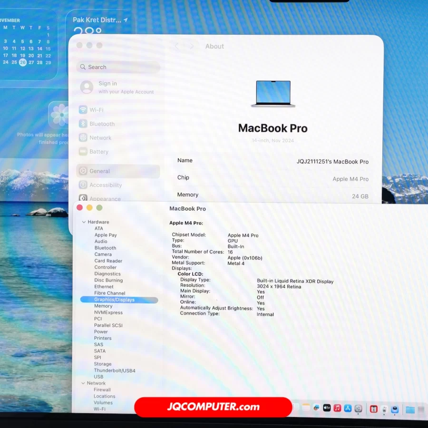
Task: Go back using the Settings back arrow
Action: point(177,46)
